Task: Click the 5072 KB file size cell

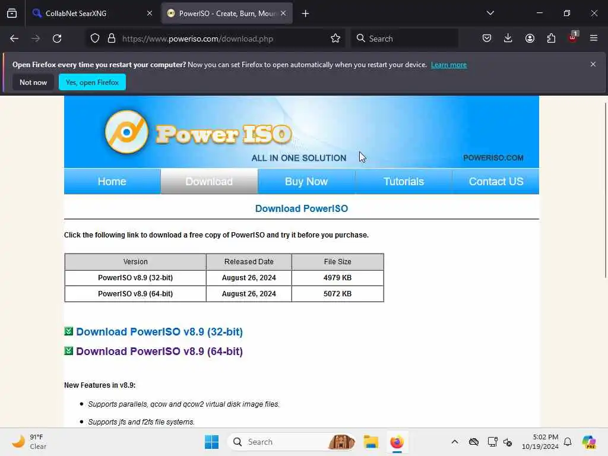Action: 337,293
